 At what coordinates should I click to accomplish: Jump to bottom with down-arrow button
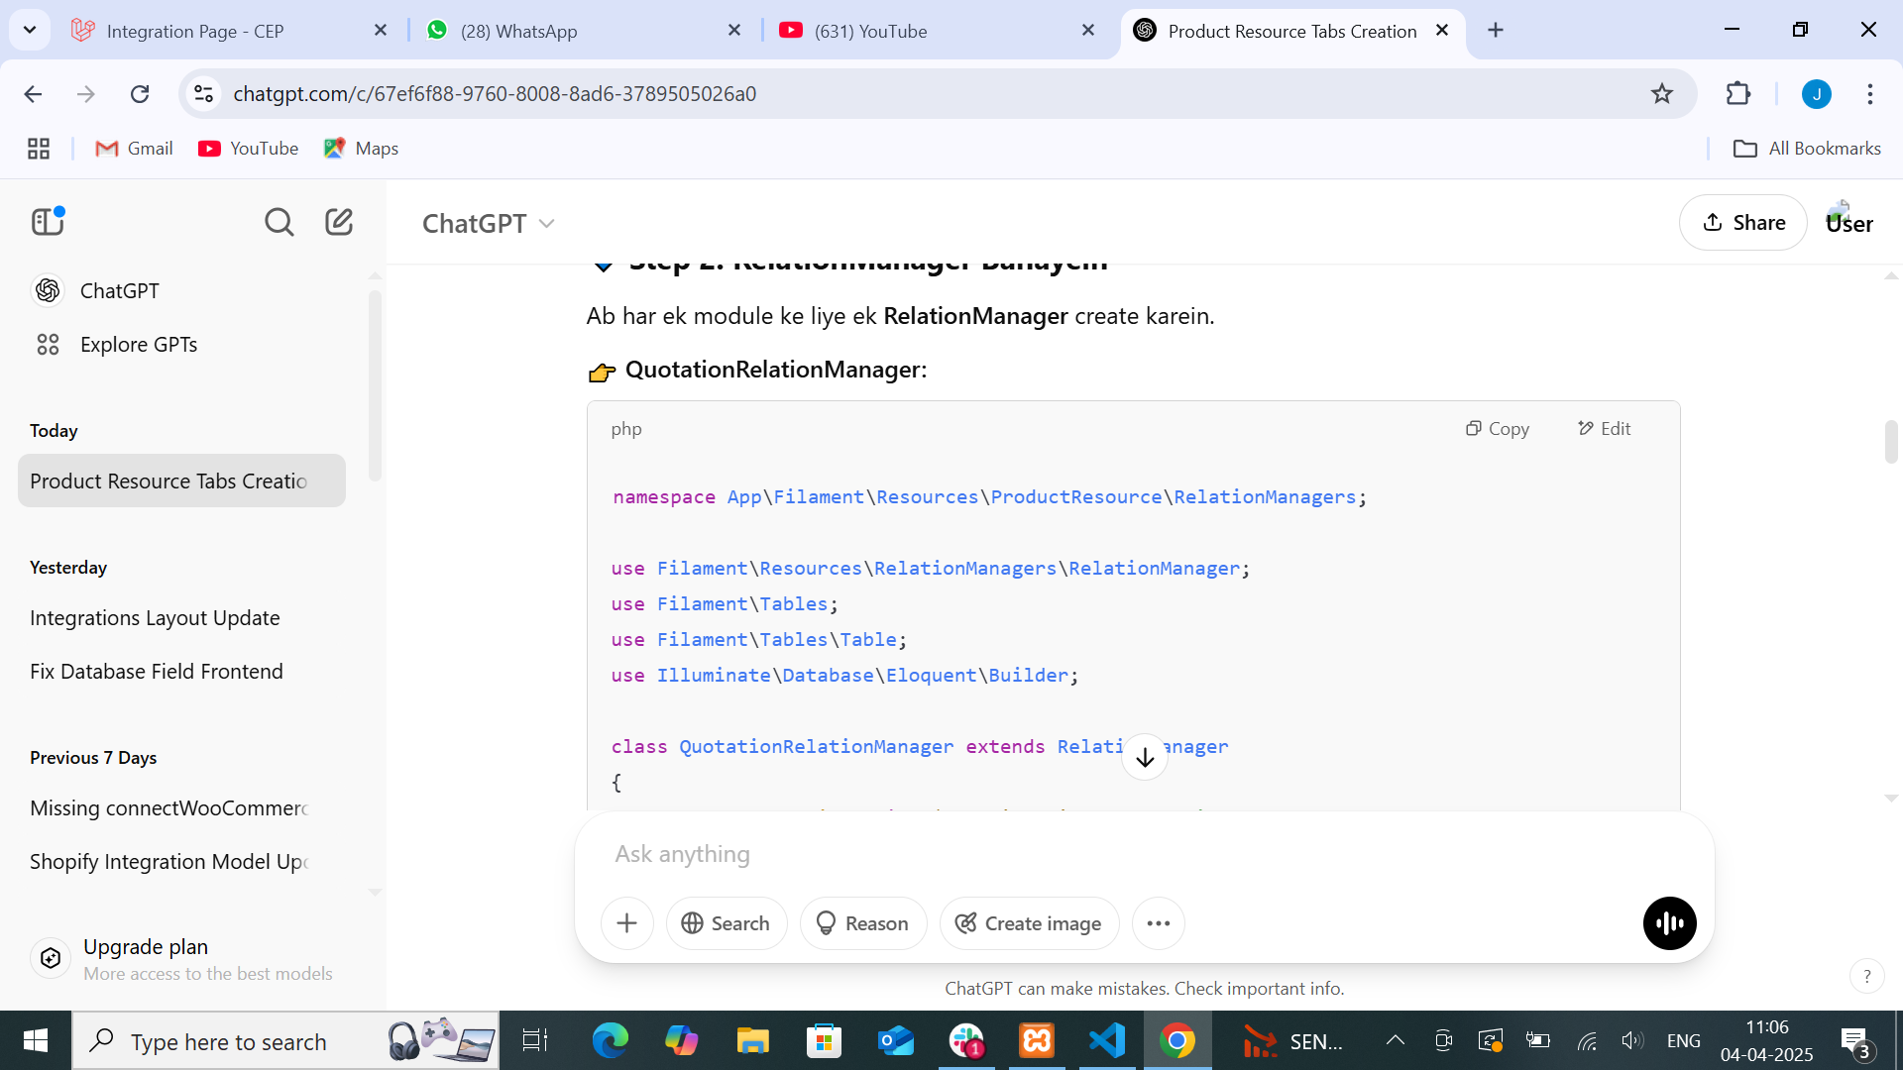1145,758
